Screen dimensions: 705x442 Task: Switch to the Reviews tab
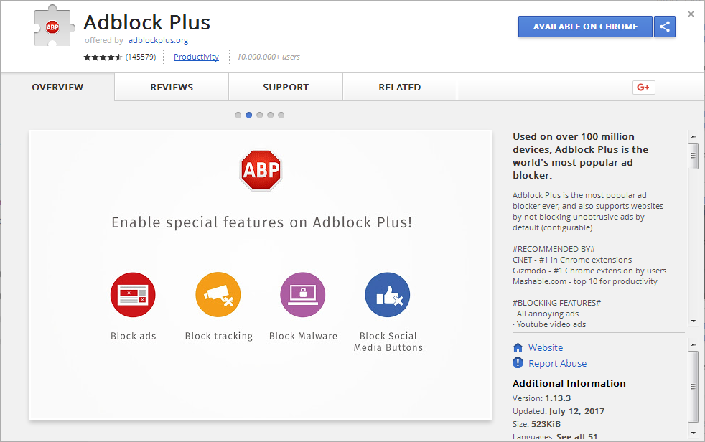click(172, 87)
